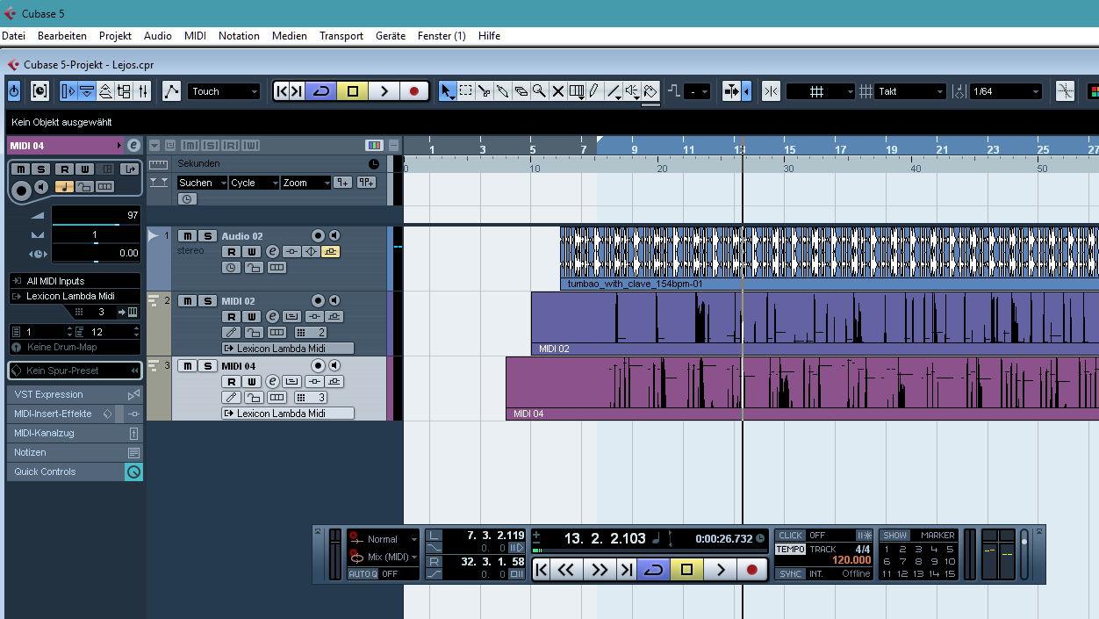Screen dimensions: 1099x619
Task: Select the Zoom magnifier tool
Action: click(539, 91)
